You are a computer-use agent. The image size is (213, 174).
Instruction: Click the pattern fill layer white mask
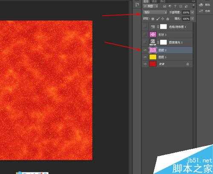pos(164,42)
